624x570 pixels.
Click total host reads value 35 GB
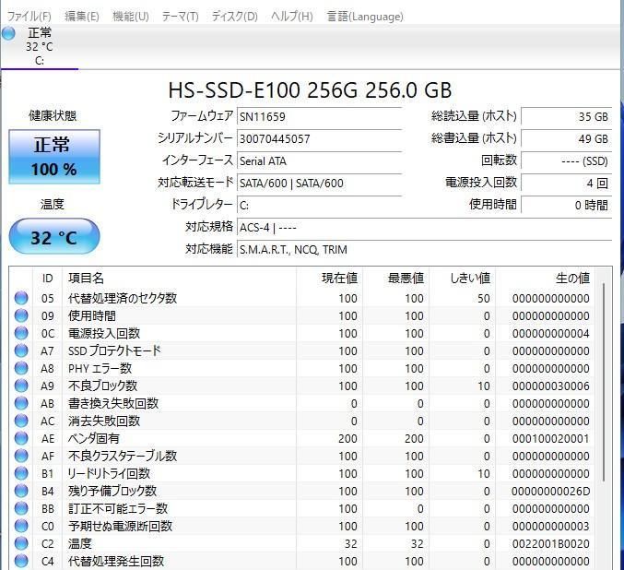tap(566, 117)
